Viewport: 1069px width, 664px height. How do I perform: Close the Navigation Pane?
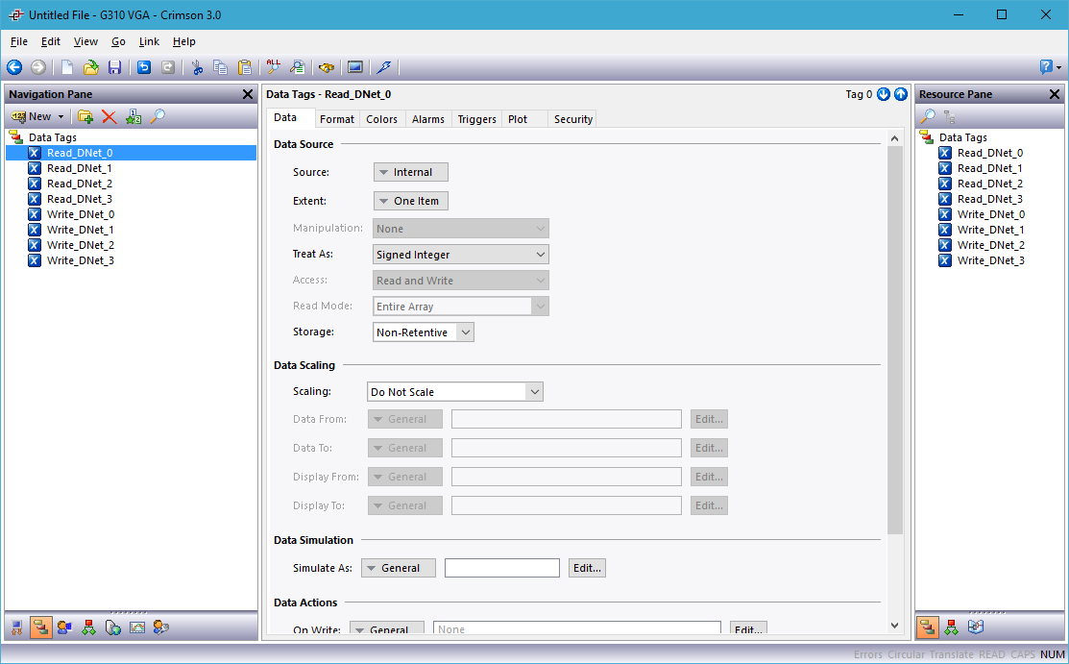248,94
